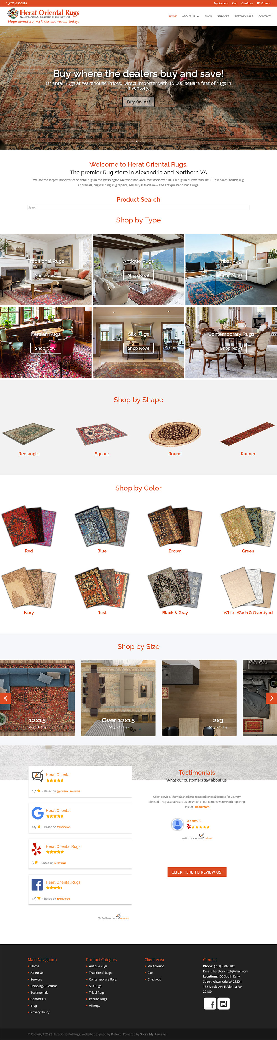
Task: Click the Google reviews G logo
Action: click(37, 813)
